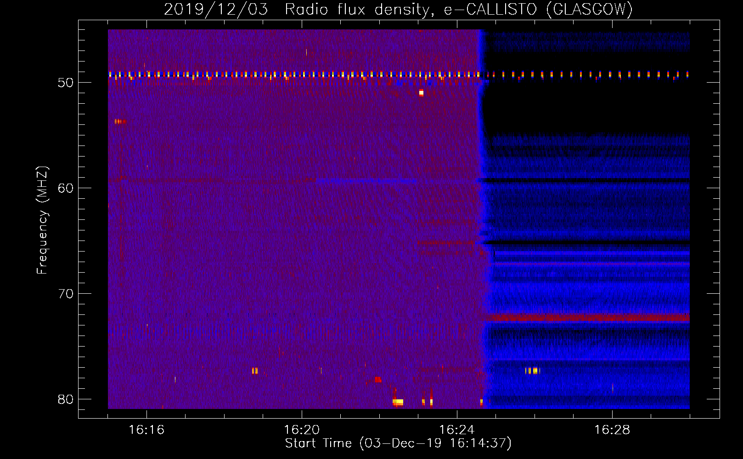
Task: Click the date "2019/12/03" in the title
Action: (x=216, y=9)
